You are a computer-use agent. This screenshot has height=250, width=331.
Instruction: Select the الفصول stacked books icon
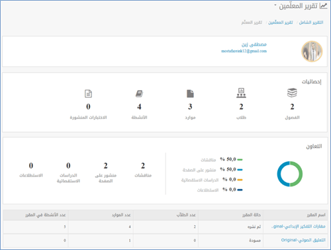(x=292, y=93)
